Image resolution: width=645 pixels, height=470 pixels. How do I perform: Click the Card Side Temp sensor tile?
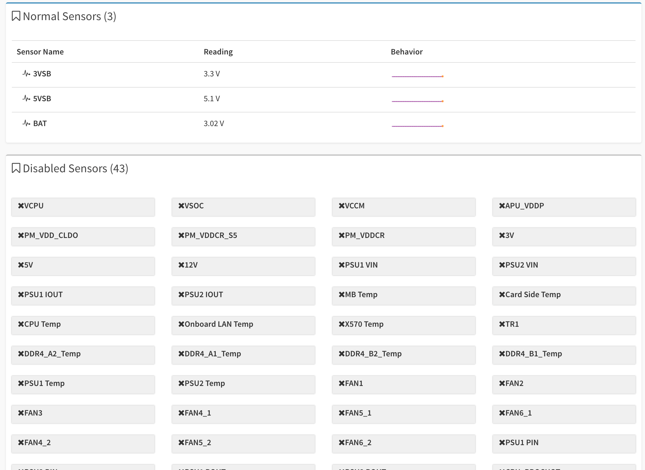point(564,296)
